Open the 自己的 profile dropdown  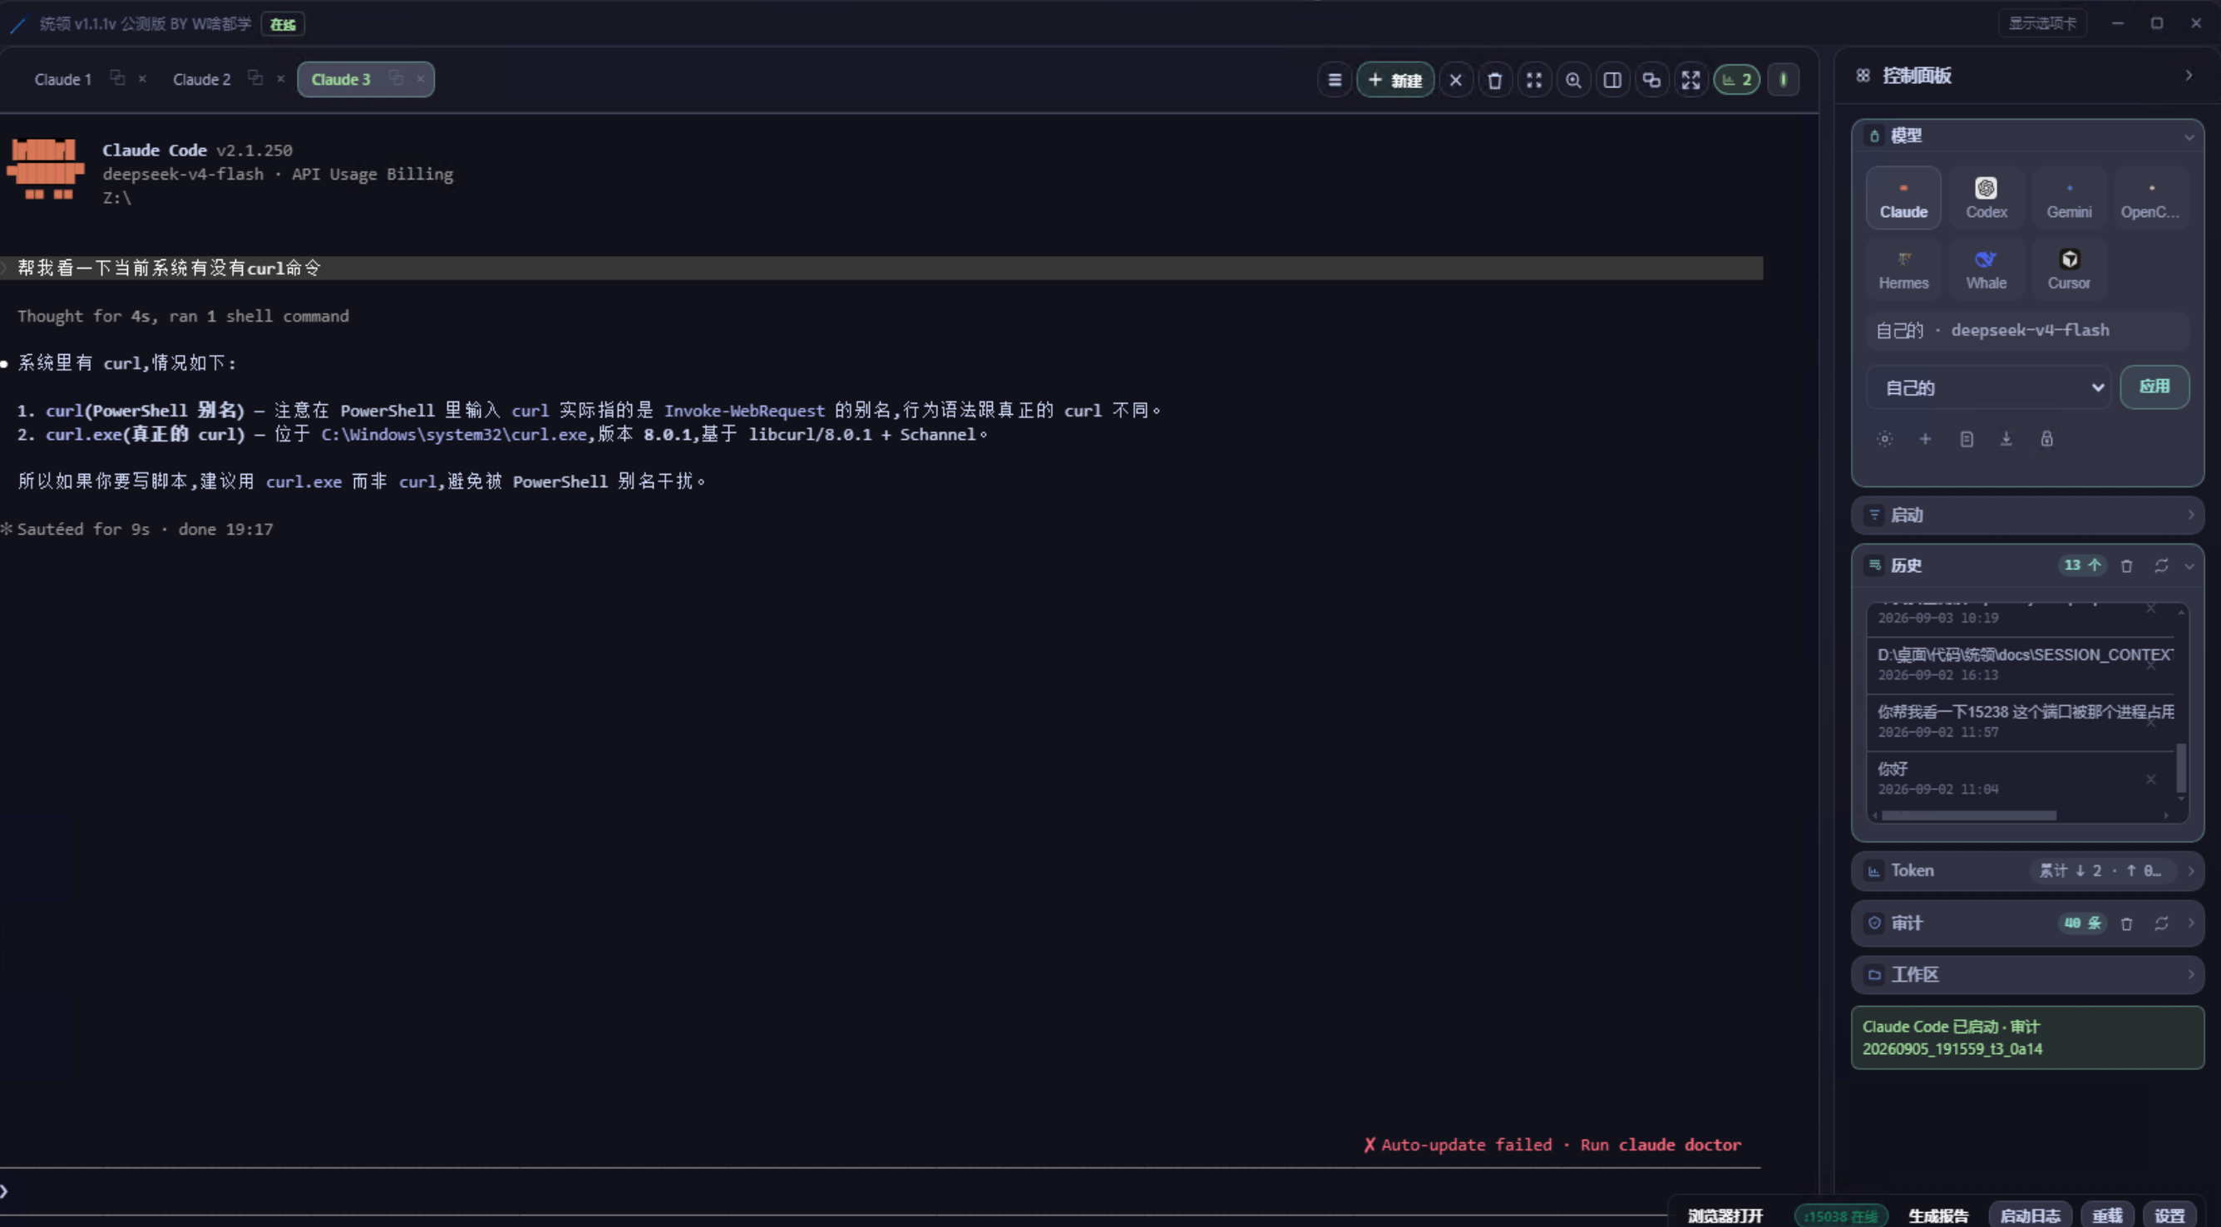1987,387
